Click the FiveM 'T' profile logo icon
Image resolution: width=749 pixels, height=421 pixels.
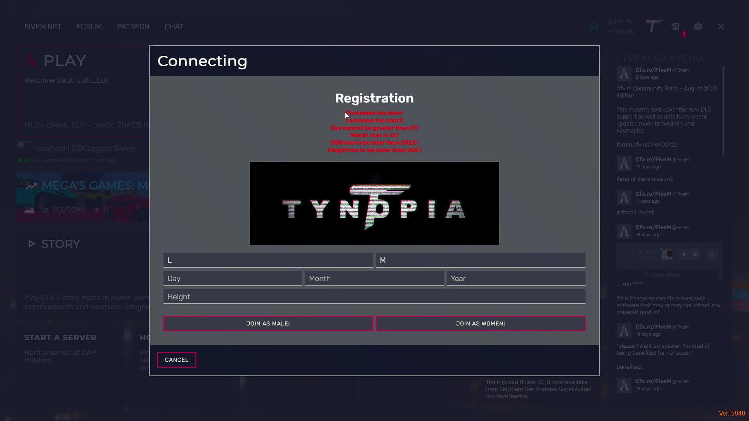coord(653,27)
